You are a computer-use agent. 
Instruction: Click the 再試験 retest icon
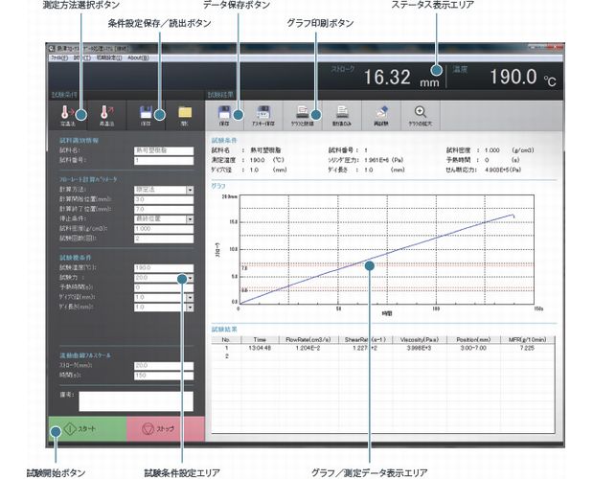[381, 115]
